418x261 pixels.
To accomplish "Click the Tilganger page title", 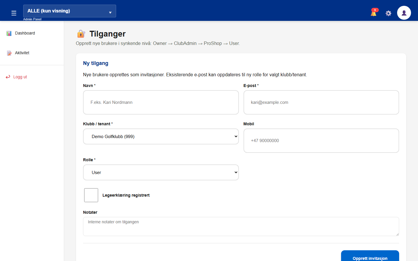I will pyautogui.click(x=107, y=34).
